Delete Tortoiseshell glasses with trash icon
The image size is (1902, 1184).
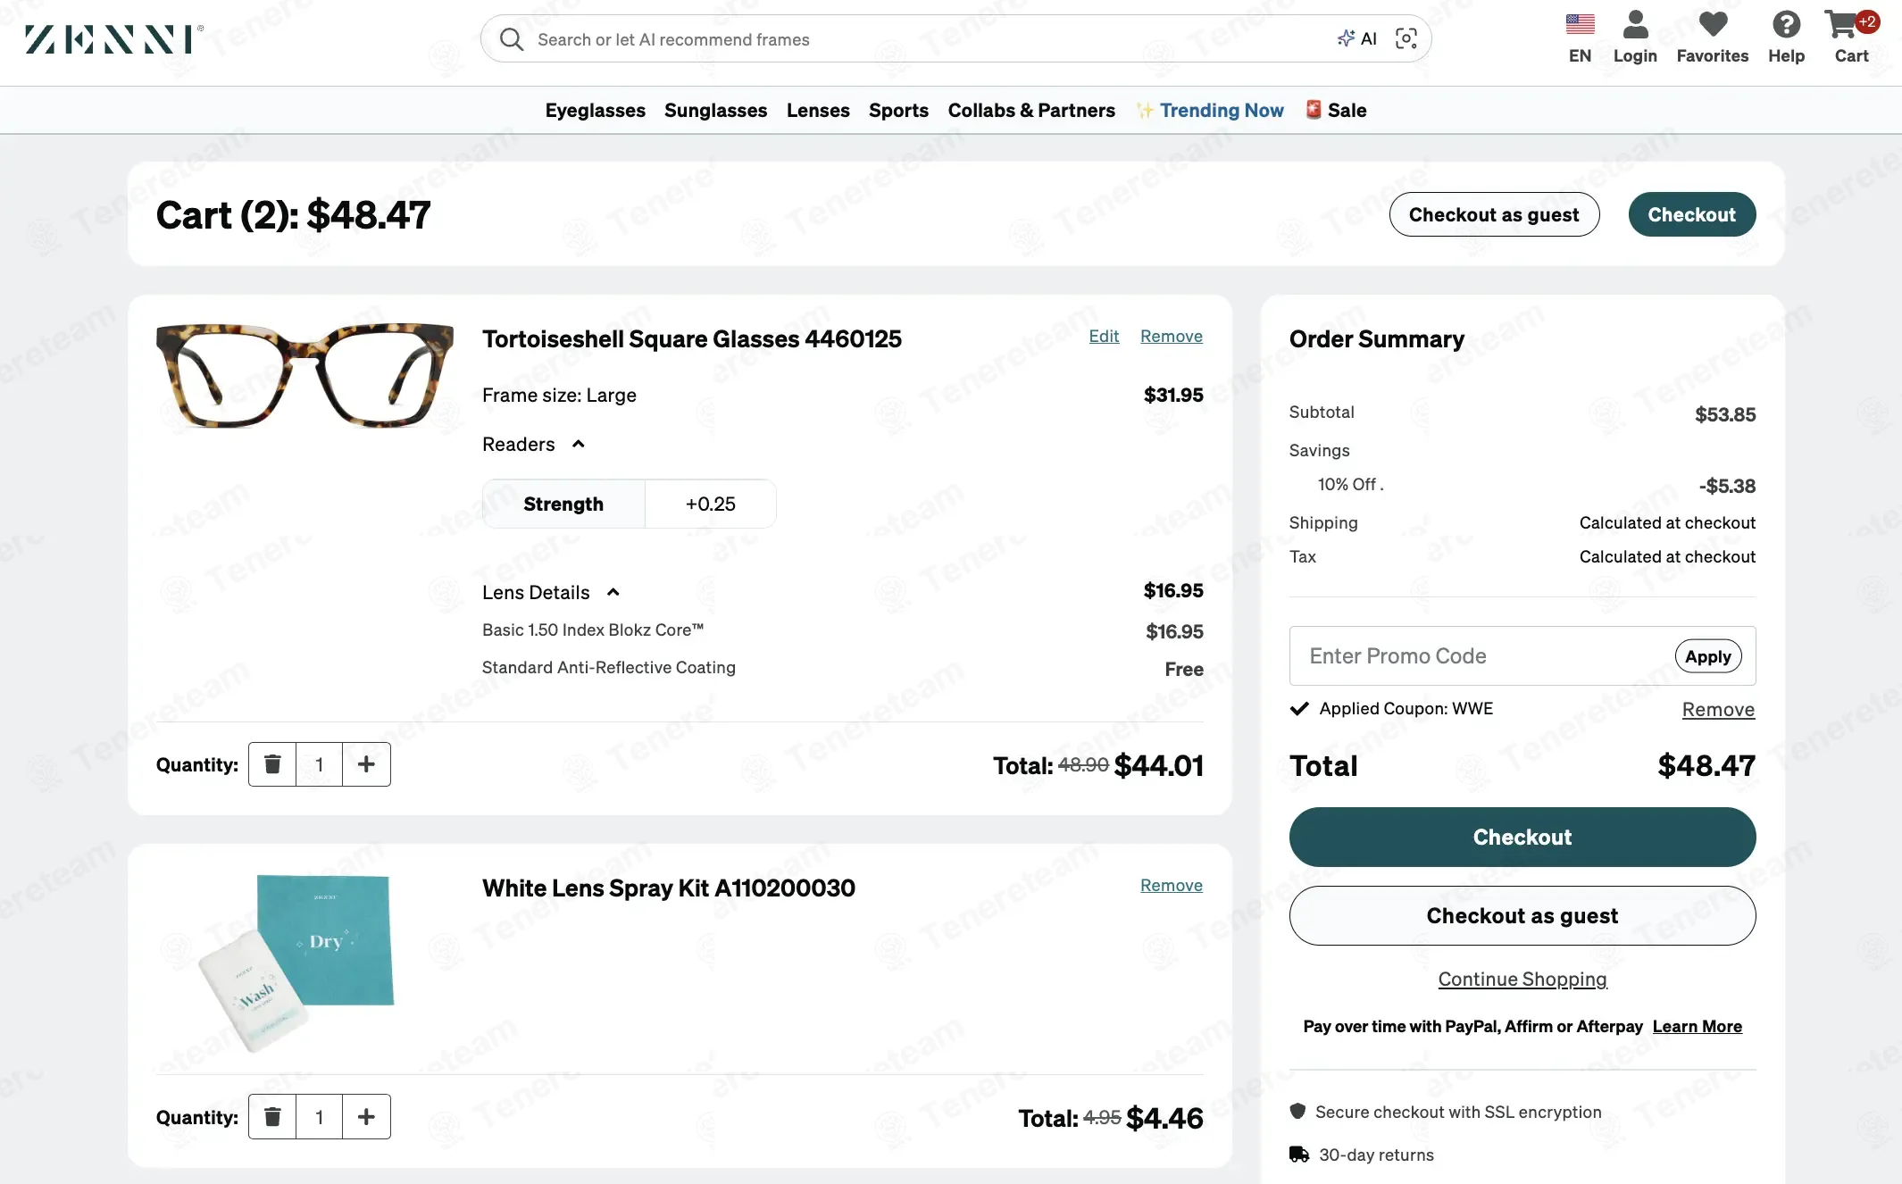coord(272,764)
